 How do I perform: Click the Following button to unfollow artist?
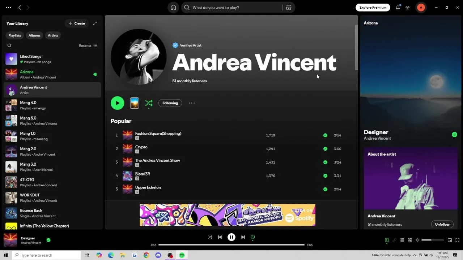pyautogui.click(x=170, y=103)
